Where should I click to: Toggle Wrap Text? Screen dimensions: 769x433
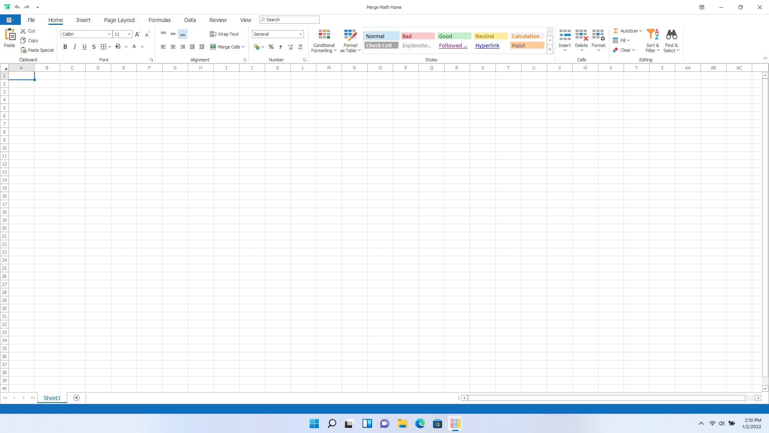pyautogui.click(x=224, y=34)
